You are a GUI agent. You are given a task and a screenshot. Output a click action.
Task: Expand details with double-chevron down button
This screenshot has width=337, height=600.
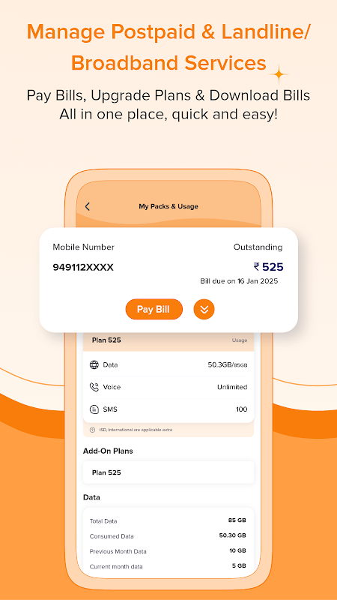click(204, 309)
